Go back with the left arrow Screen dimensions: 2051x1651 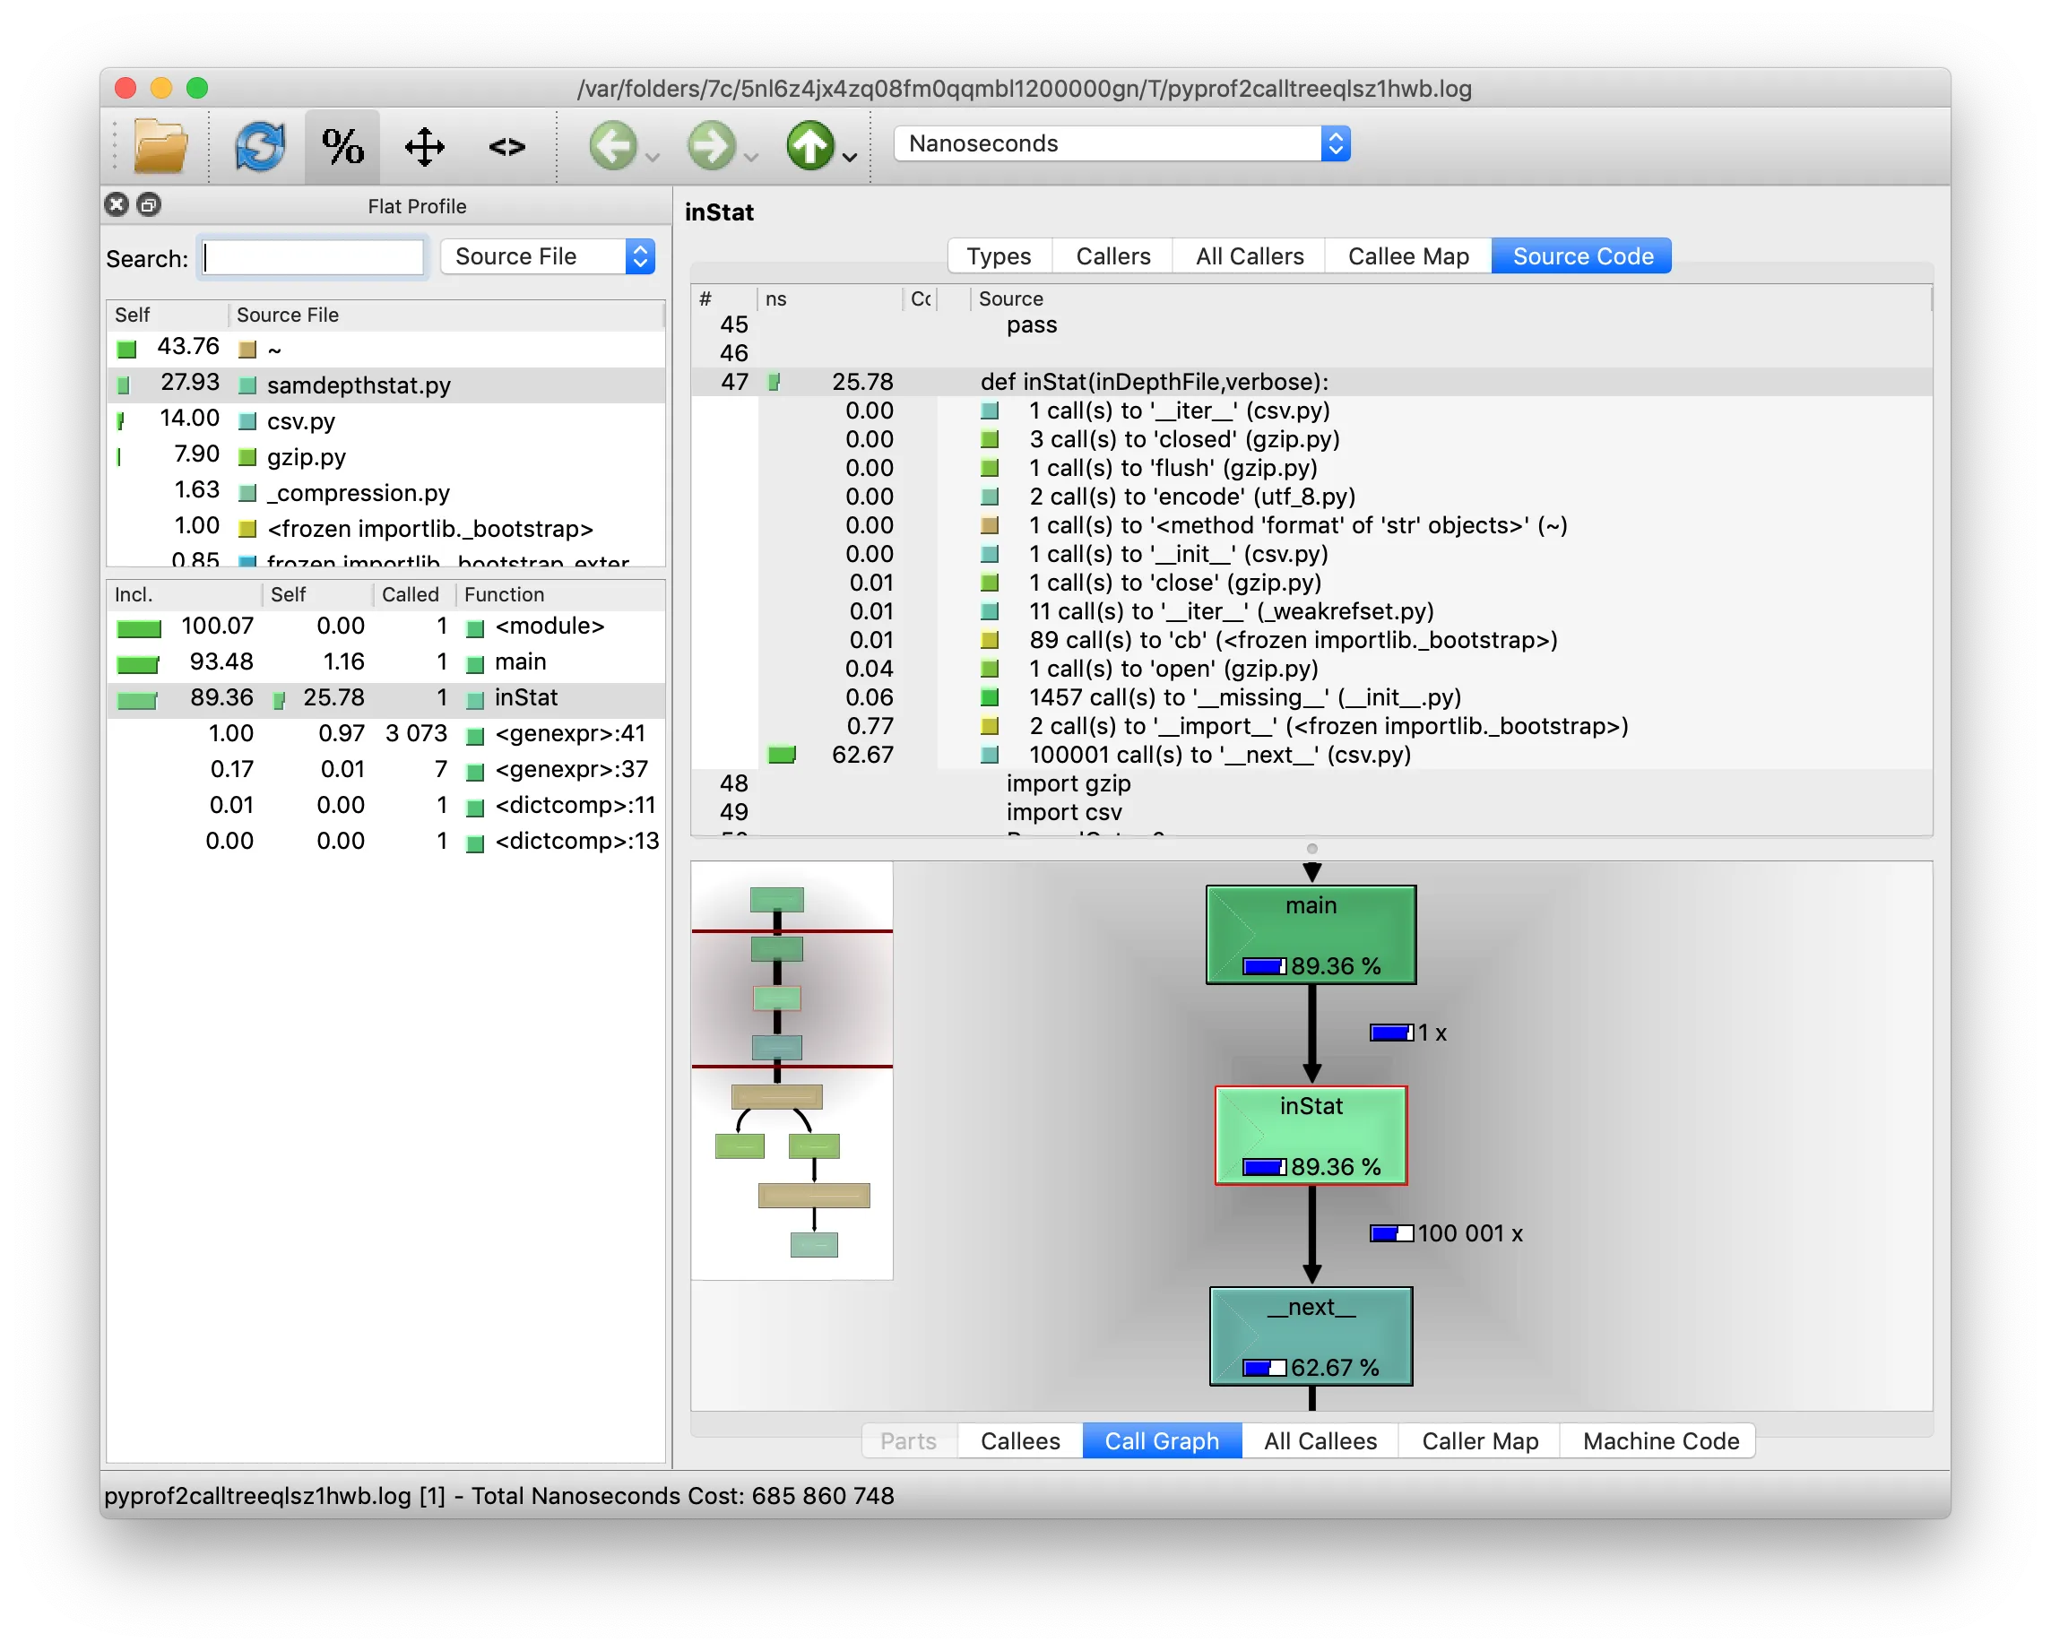pyautogui.click(x=613, y=146)
